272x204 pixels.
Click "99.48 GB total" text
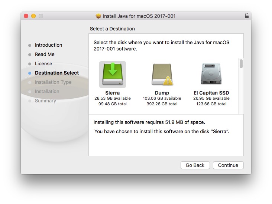click(113, 104)
